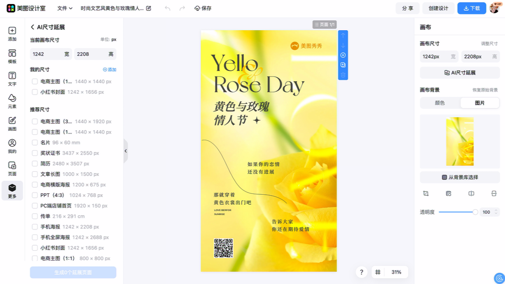Go back from AI尺寸延展 panel
Screen dimensions: 505x284
(32, 27)
